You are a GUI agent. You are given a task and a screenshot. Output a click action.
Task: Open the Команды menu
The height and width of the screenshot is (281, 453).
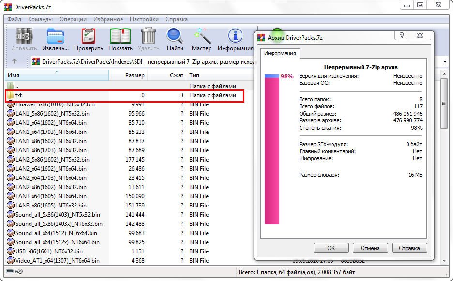pyautogui.click(x=40, y=19)
